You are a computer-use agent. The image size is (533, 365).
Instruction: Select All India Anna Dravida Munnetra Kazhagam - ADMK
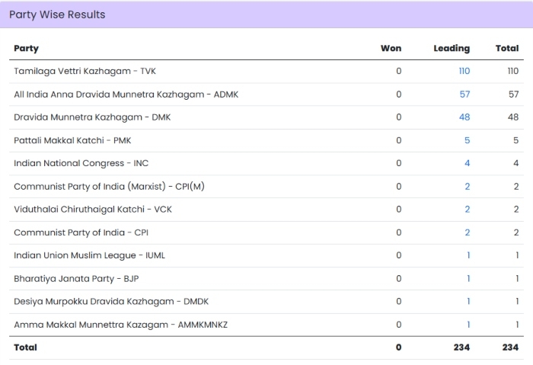[126, 94]
